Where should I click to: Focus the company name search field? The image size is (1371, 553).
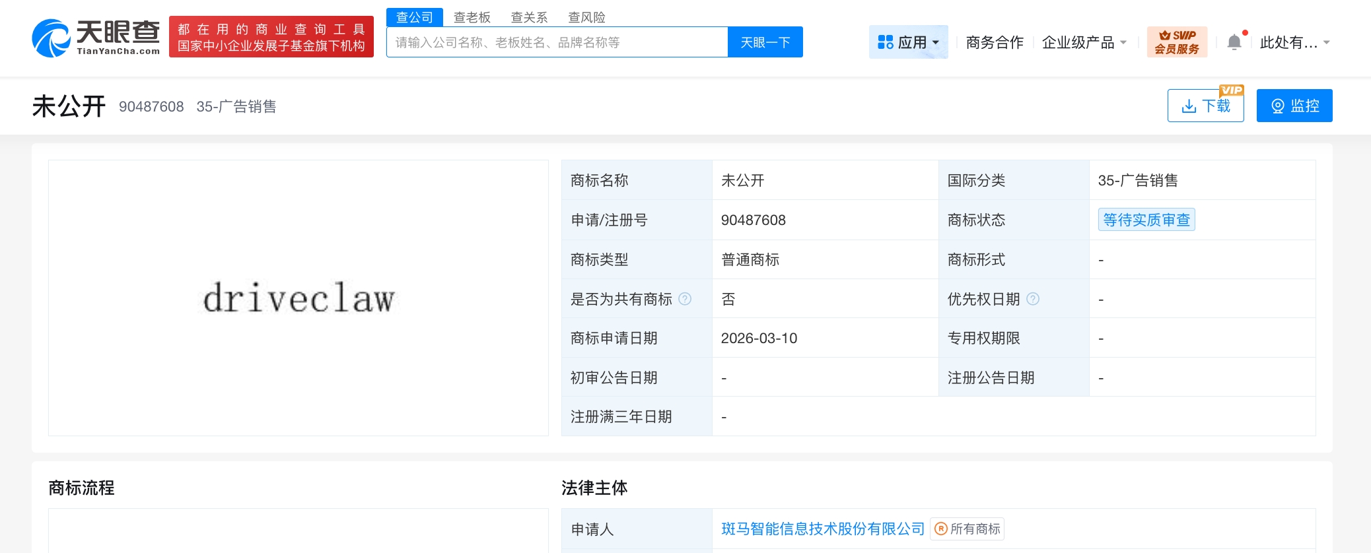(x=557, y=42)
